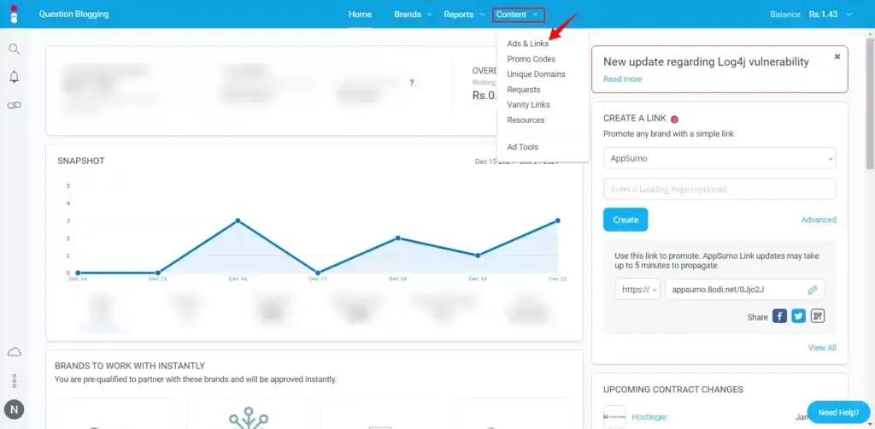The width and height of the screenshot is (875, 429).
Task: Click BRANDS TO WORK WITH INSTANTLY heading
Action: (130, 366)
